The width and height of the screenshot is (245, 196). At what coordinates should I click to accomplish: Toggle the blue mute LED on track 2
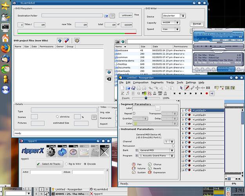point(186,115)
